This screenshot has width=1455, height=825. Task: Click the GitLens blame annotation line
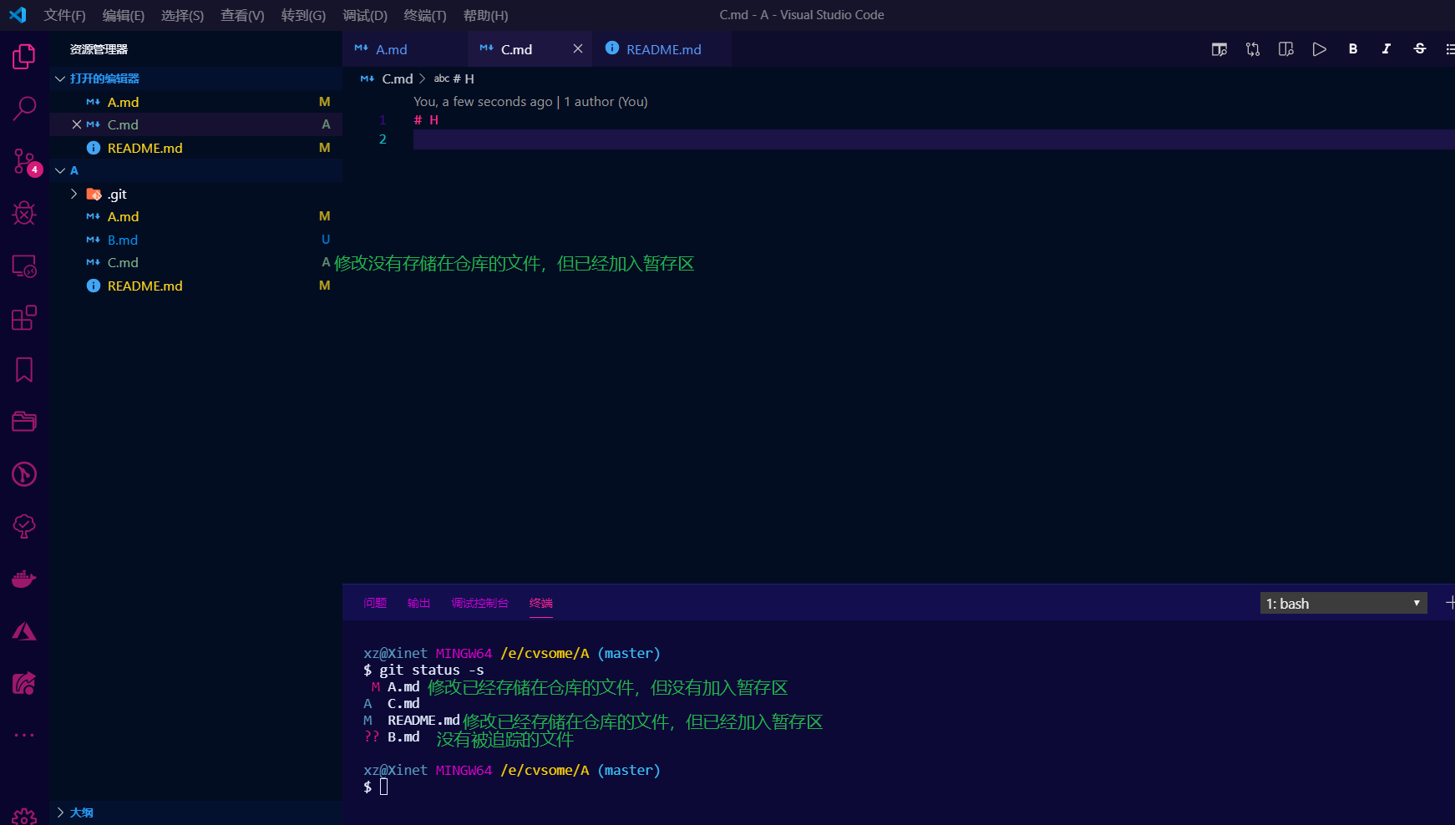(530, 102)
